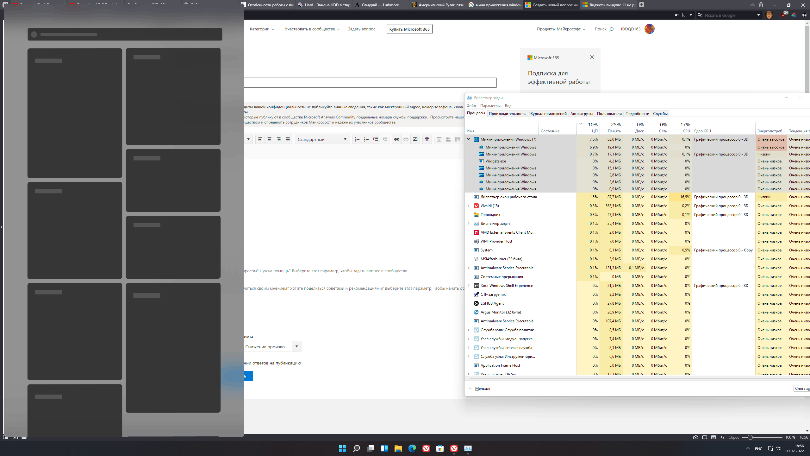
Task: Click the Задать вопрос link
Action: [x=361, y=29]
